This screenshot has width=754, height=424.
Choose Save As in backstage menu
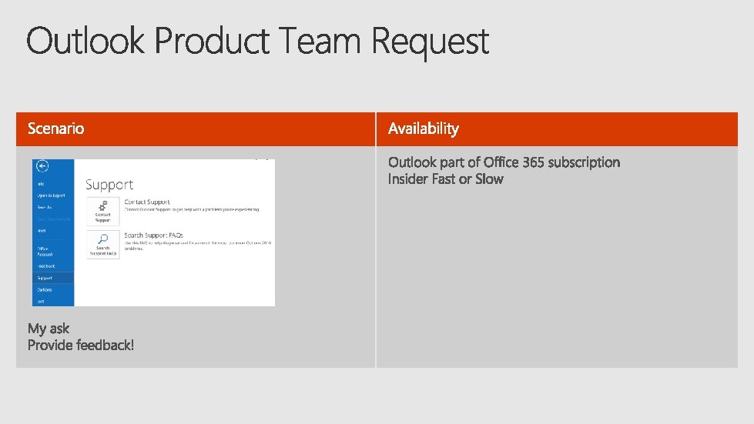[44, 208]
